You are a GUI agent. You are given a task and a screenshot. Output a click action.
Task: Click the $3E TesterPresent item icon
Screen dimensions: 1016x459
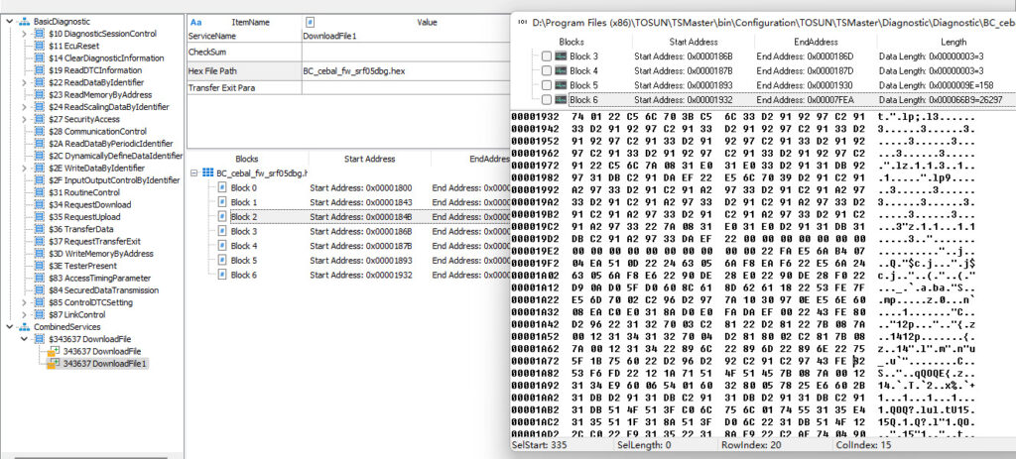tap(40, 266)
